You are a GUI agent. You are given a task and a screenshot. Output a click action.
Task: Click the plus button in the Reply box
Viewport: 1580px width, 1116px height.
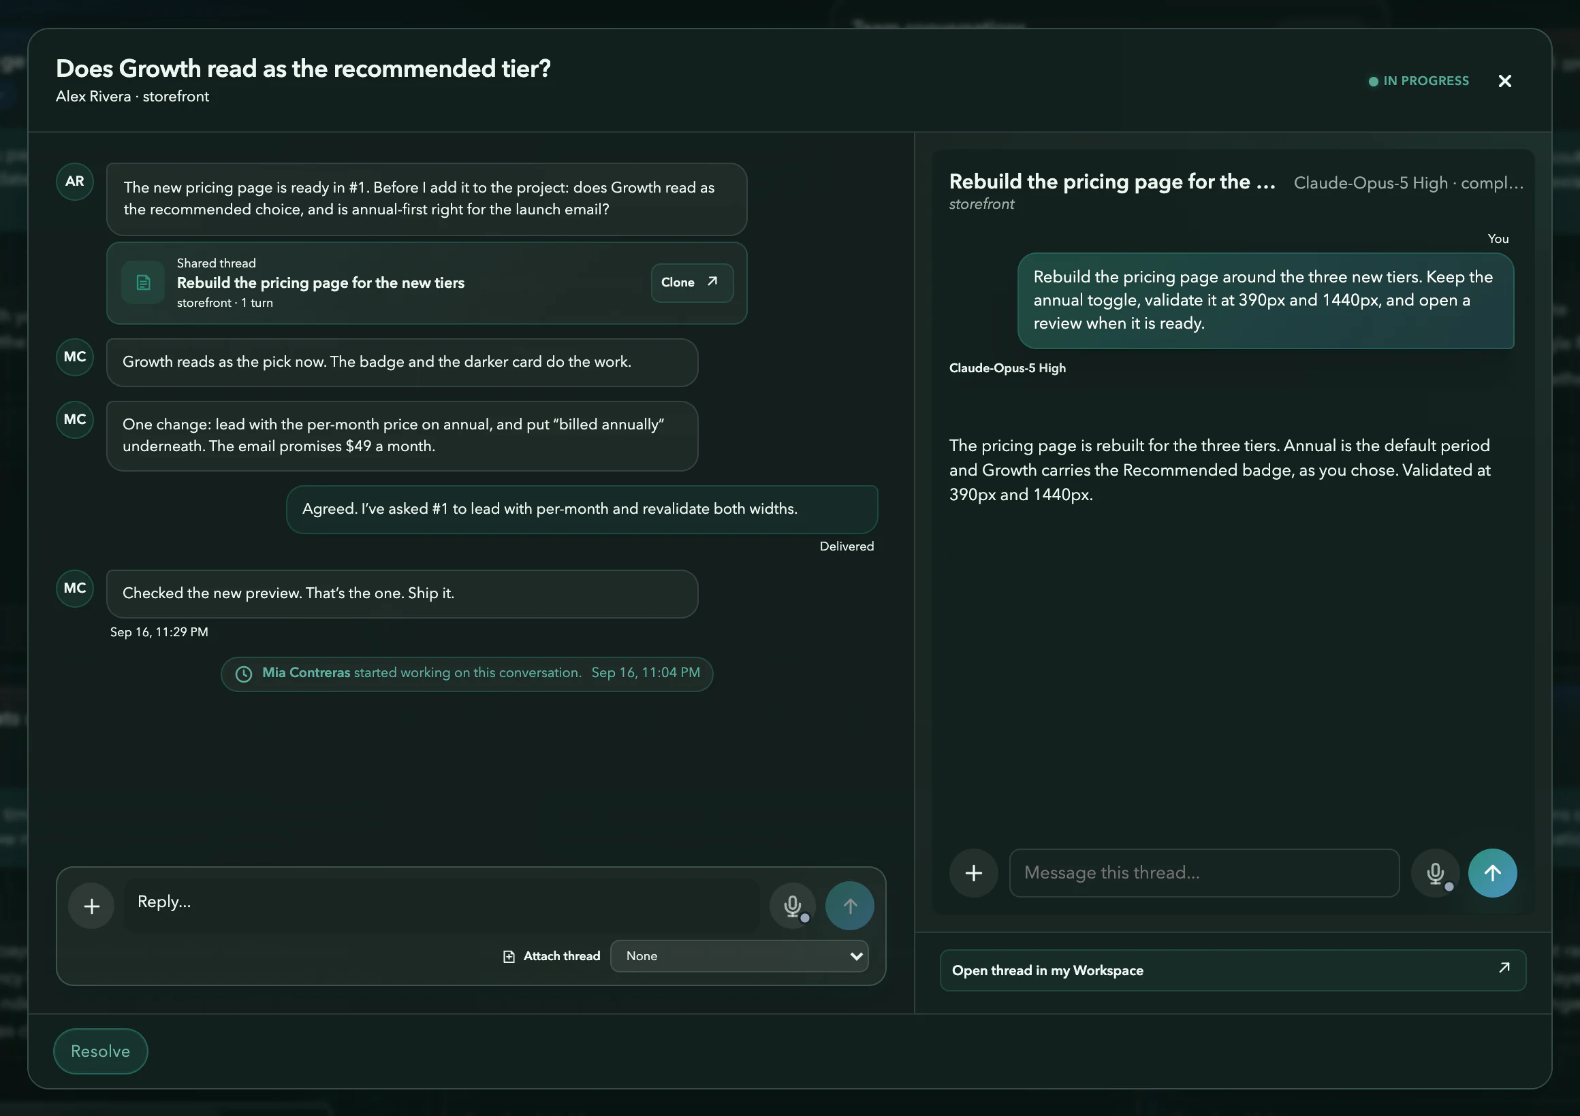(91, 906)
